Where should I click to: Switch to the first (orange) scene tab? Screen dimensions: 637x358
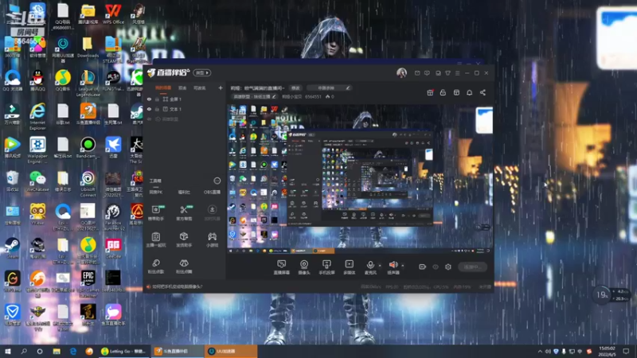pyautogui.click(x=163, y=88)
